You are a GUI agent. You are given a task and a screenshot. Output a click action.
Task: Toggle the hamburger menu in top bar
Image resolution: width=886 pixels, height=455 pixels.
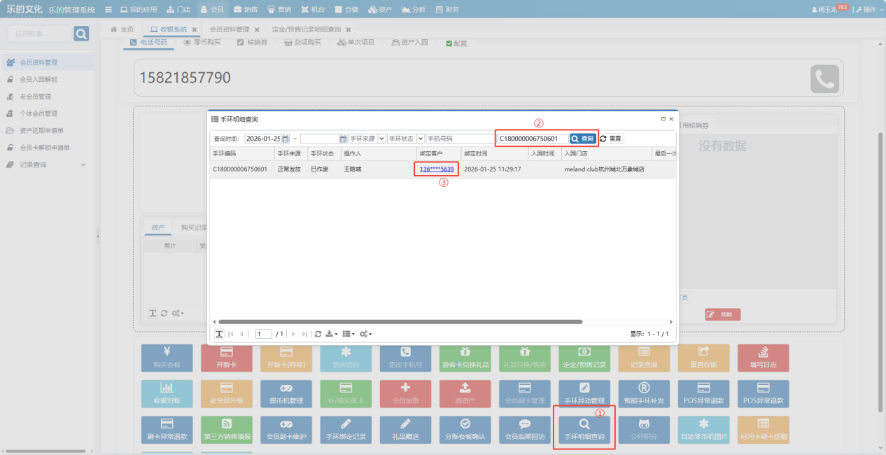tap(108, 10)
